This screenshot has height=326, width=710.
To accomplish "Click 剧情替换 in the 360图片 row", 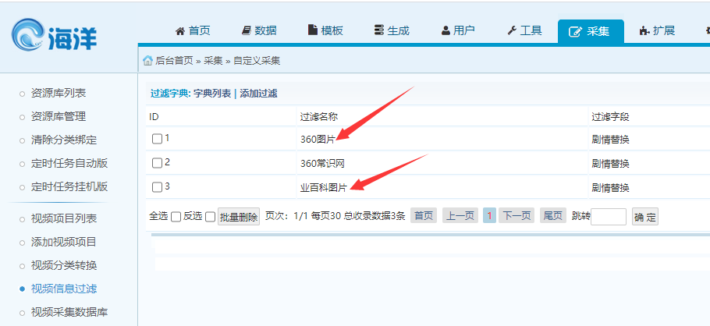I will (x=610, y=140).
